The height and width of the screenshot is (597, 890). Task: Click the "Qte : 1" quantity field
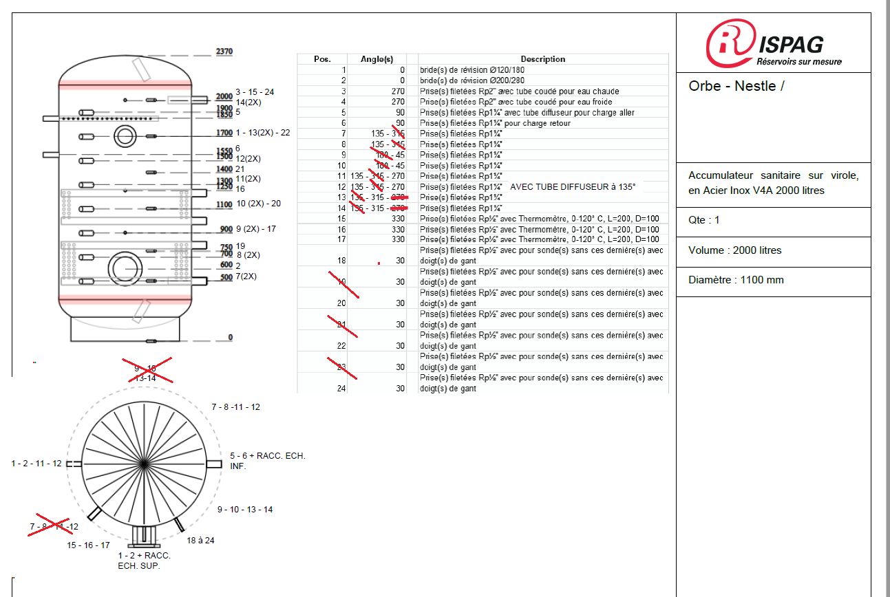pos(704,220)
